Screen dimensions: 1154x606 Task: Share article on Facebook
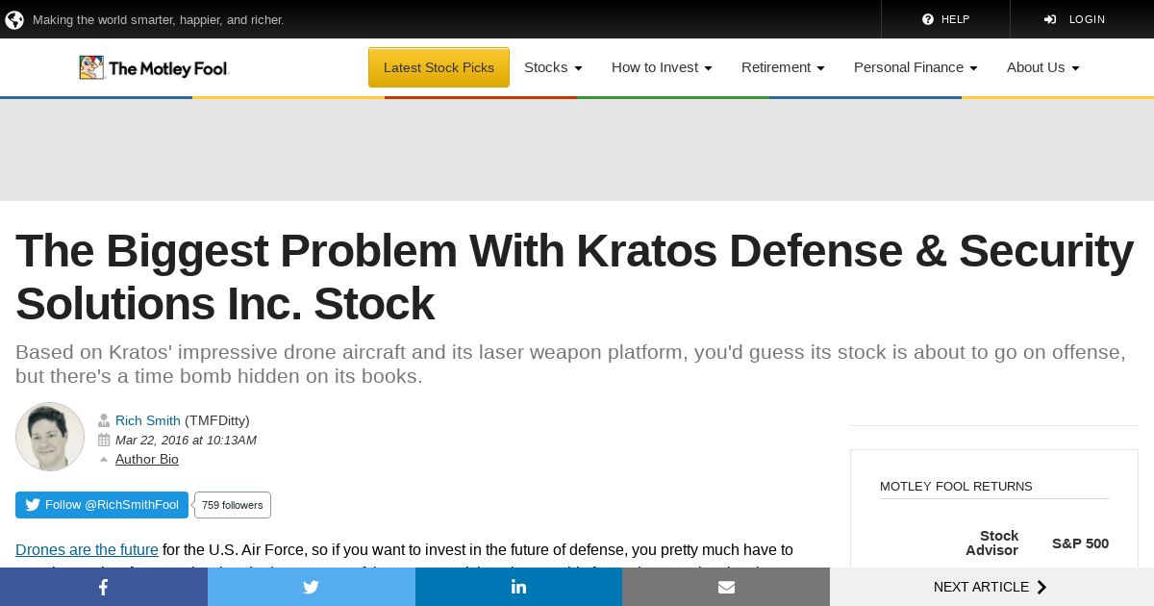click(104, 587)
